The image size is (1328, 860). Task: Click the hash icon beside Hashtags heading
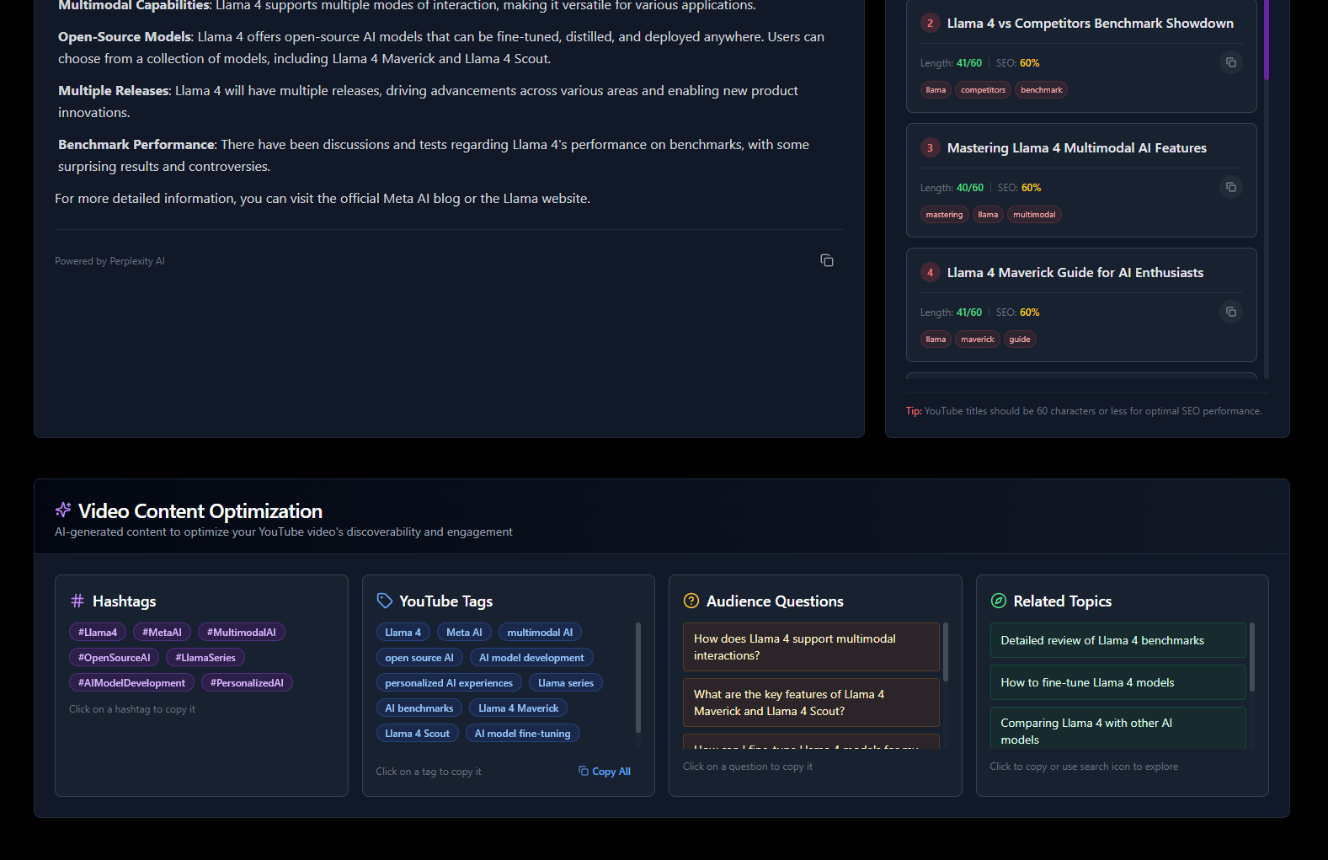[x=77, y=601]
